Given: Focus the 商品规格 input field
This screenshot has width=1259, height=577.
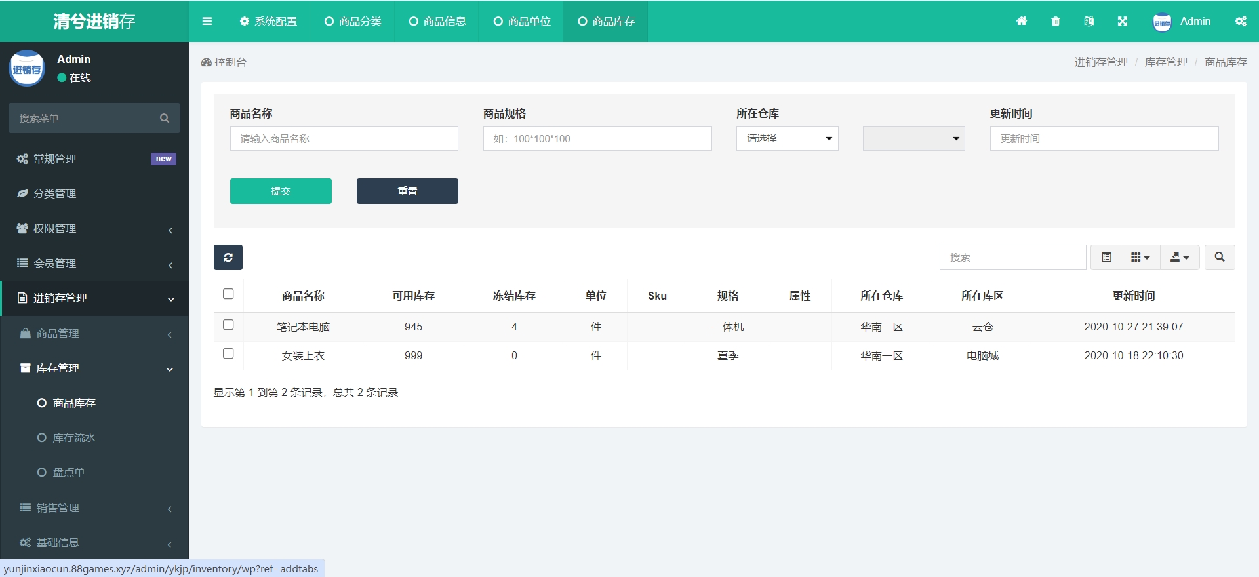Looking at the screenshot, I should pos(597,138).
